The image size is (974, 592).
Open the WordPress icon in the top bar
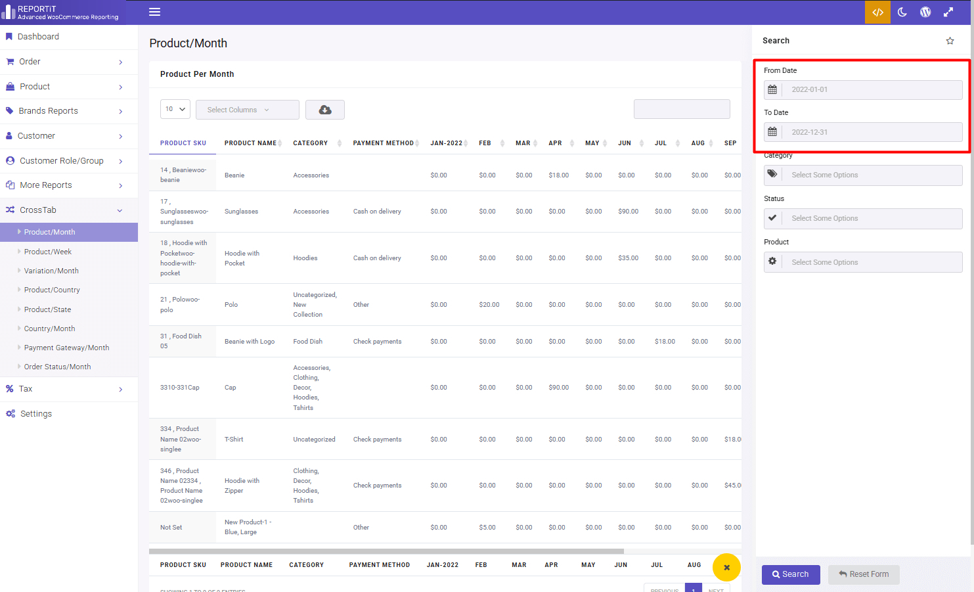click(925, 12)
